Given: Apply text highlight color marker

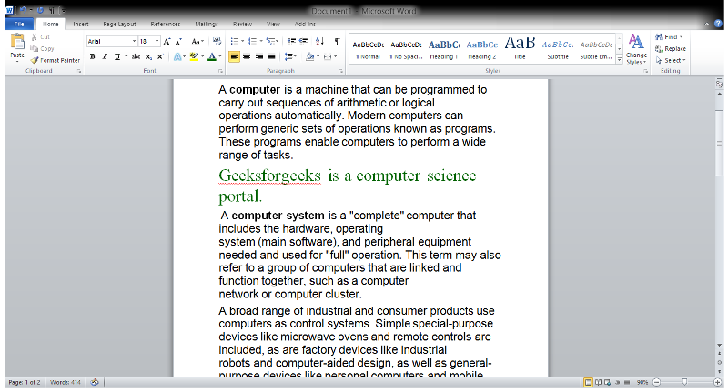Looking at the screenshot, I should point(194,56).
